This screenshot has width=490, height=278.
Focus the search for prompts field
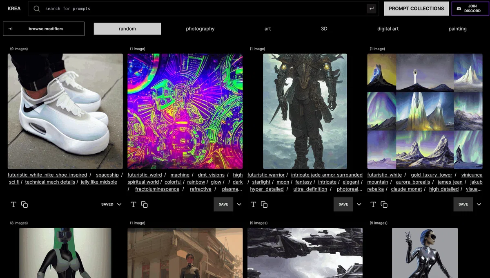point(203,9)
